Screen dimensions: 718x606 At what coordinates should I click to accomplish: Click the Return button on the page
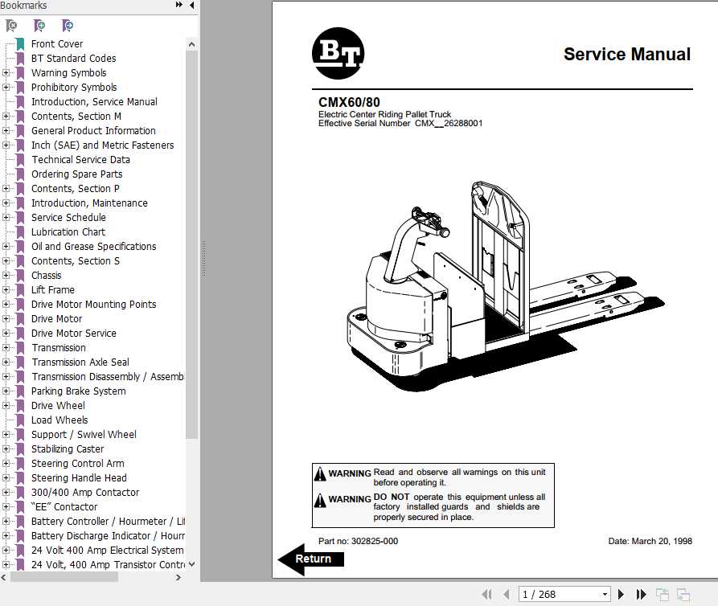pyautogui.click(x=314, y=559)
